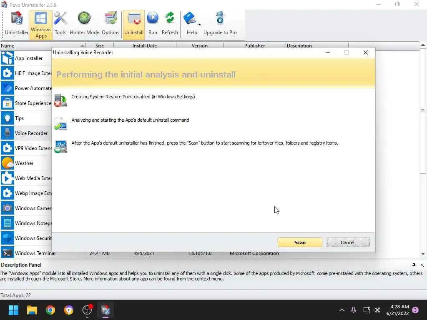This screenshot has height=320, width=427.
Task: Open the shield app on taskbar
Action: (69, 310)
